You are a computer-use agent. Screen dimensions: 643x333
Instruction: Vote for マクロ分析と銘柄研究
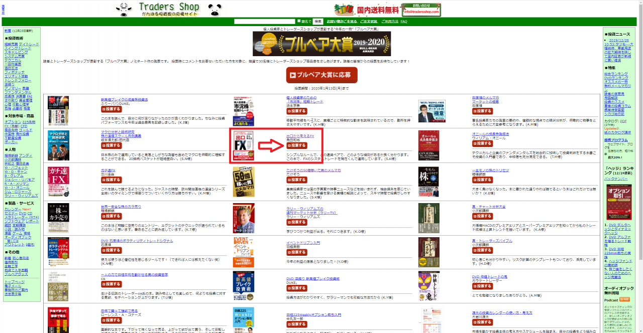112,145
